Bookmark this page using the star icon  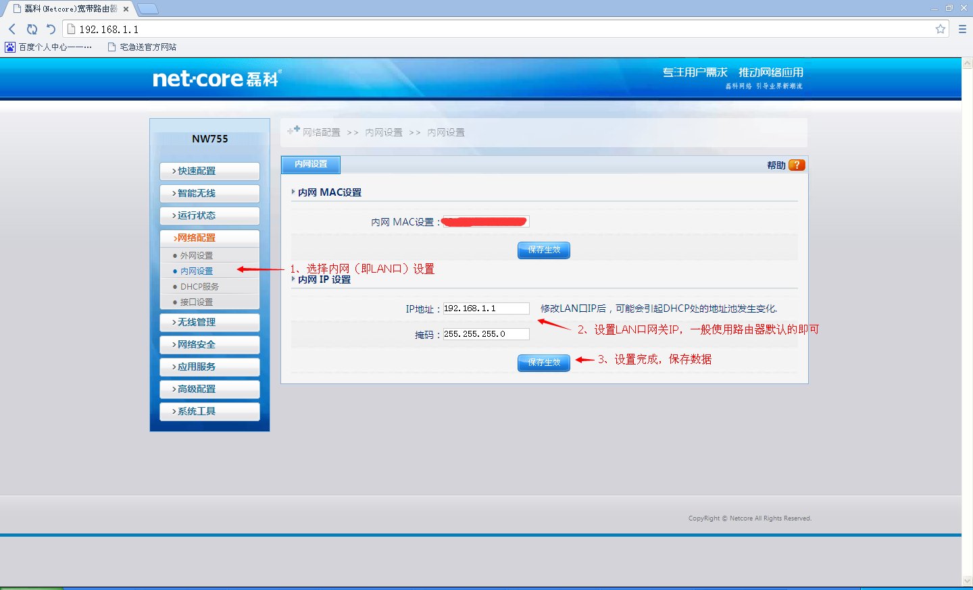(940, 29)
